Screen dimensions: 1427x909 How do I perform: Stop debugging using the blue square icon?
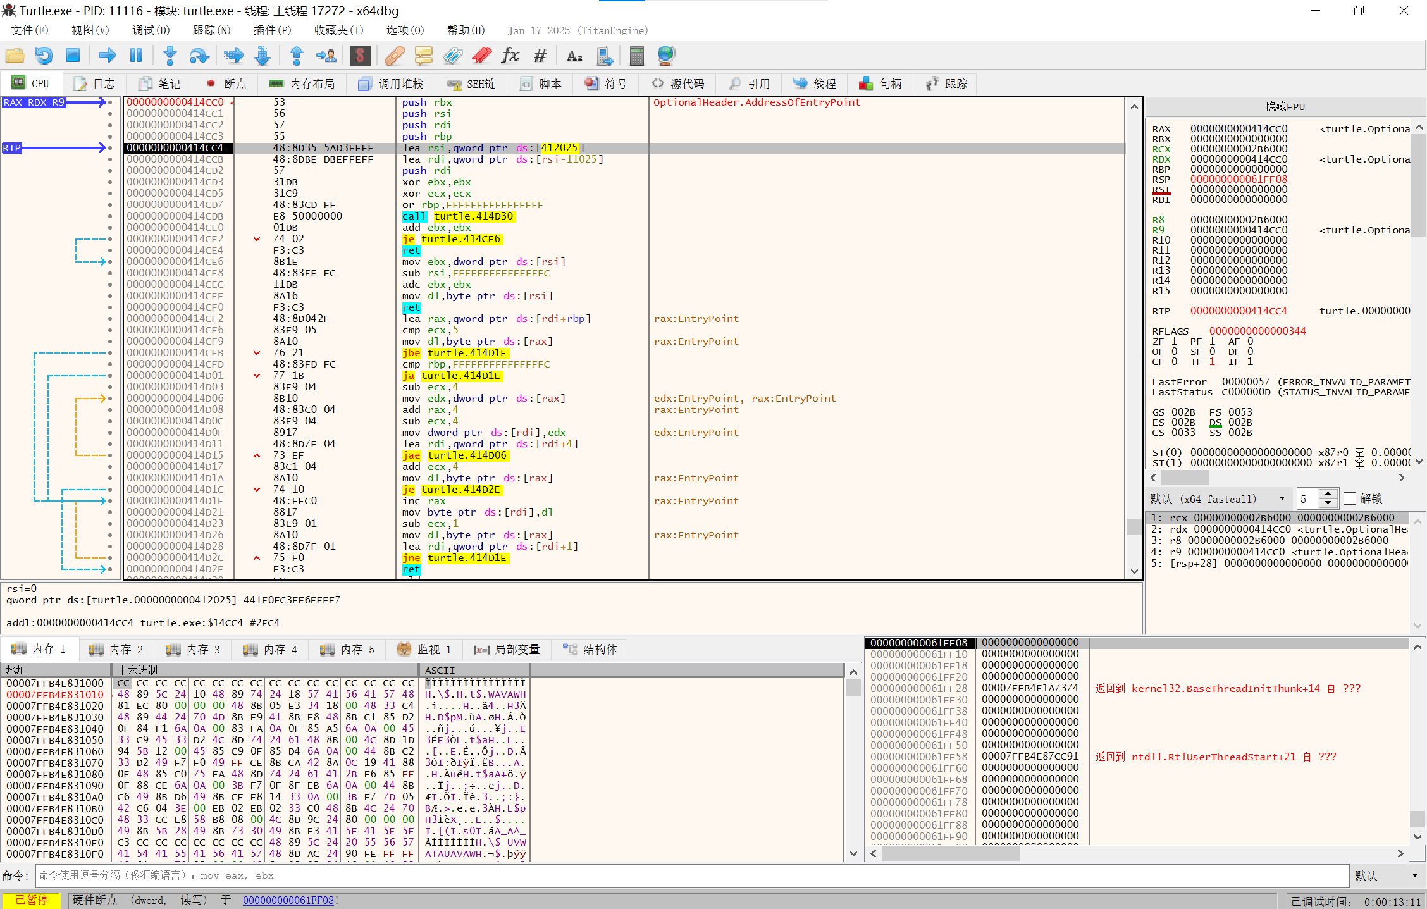tap(73, 56)
